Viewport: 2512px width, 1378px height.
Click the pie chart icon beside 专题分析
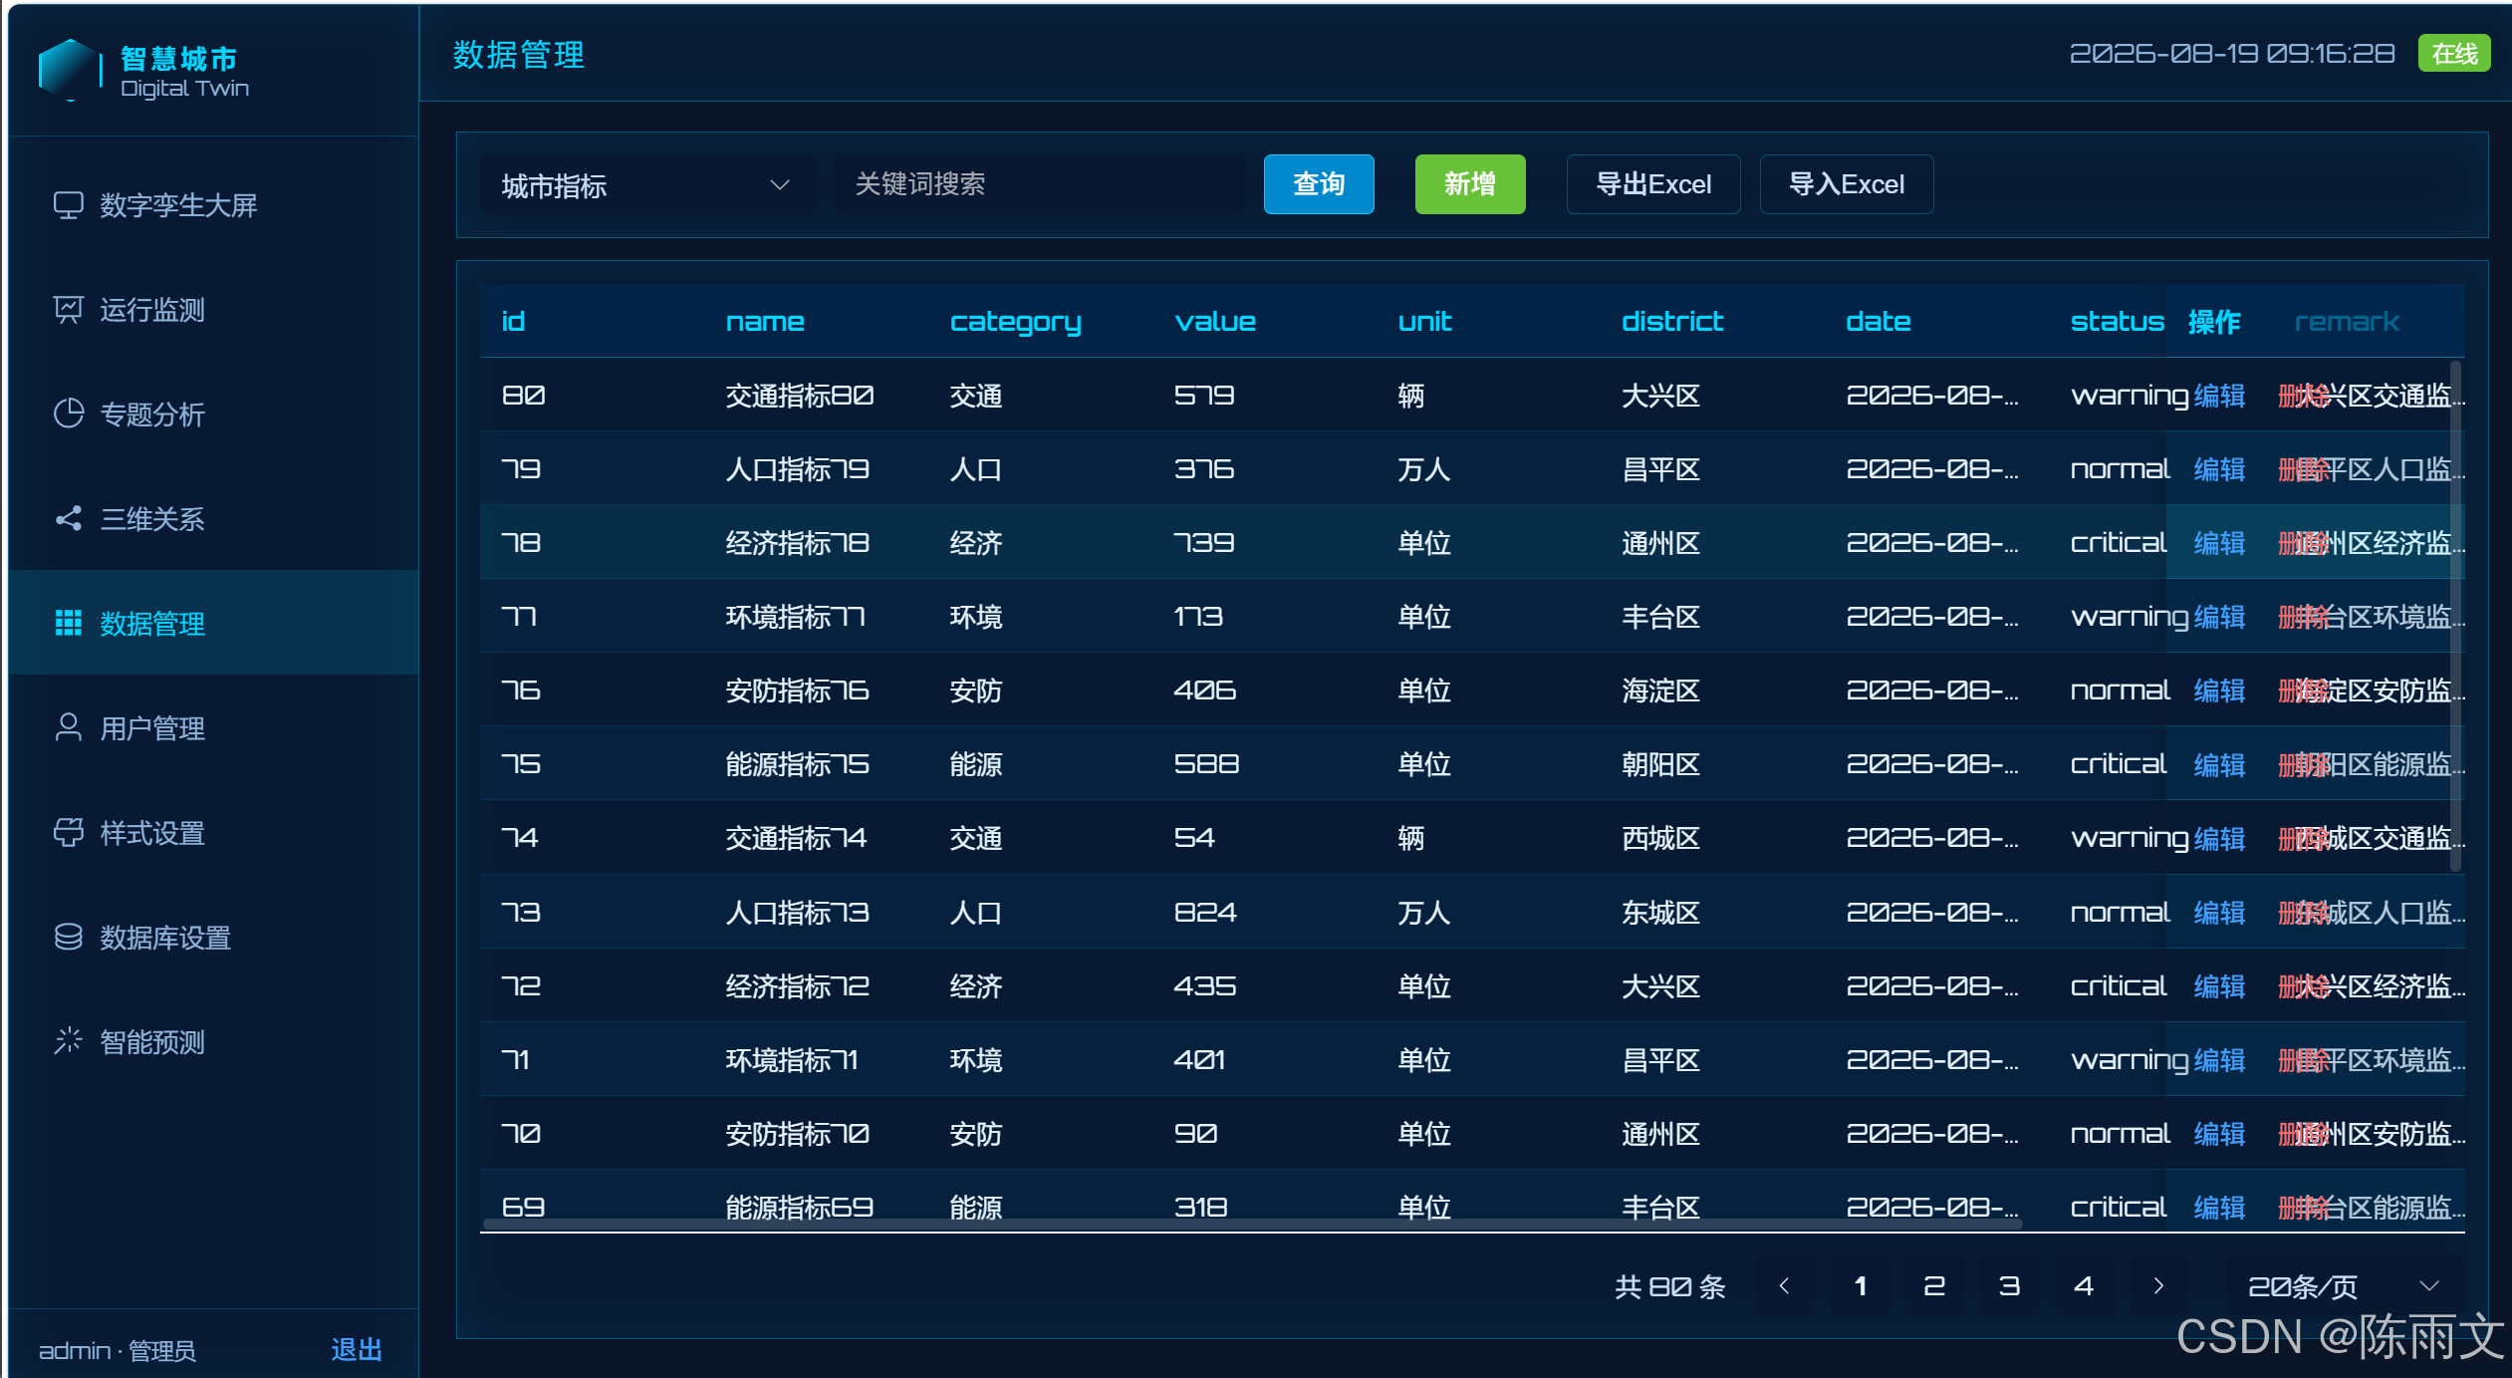(x=68, y=414)
